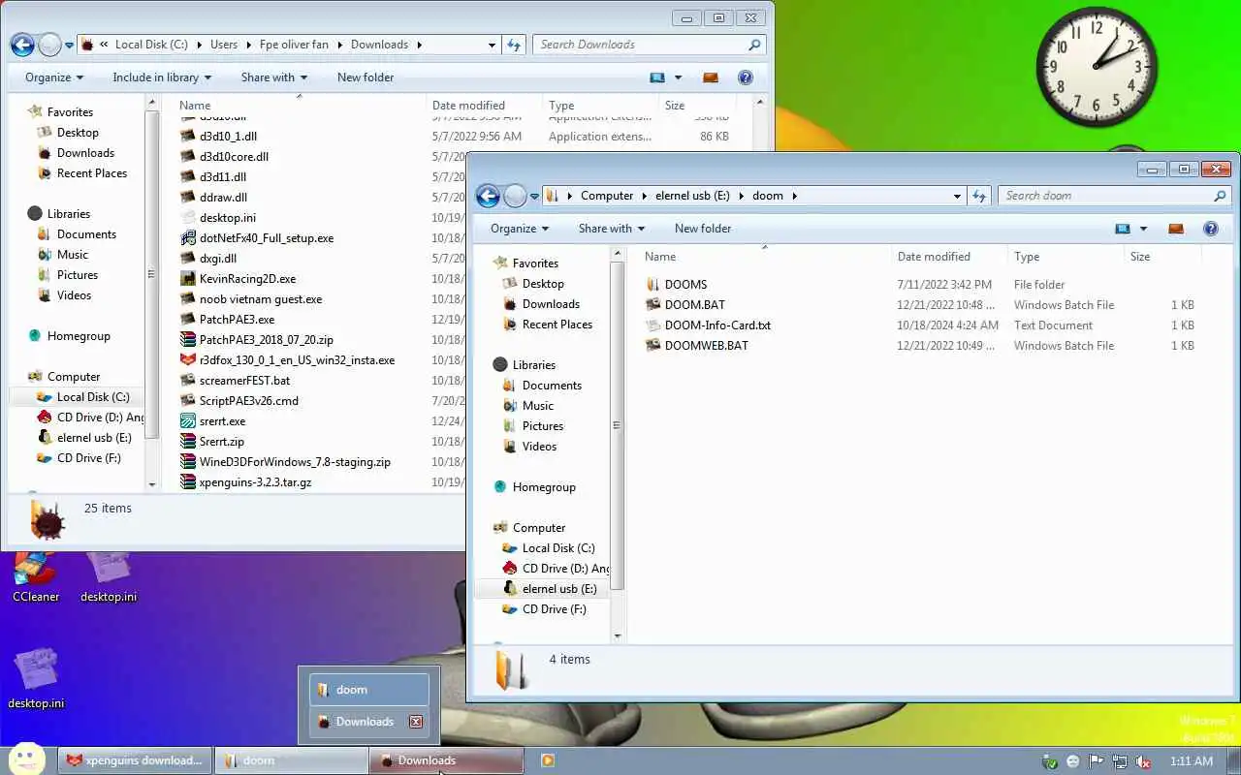Select the lower desktop.ini desktop icon
Viewport: 1241px width, 775px height.
coord(36,678)
